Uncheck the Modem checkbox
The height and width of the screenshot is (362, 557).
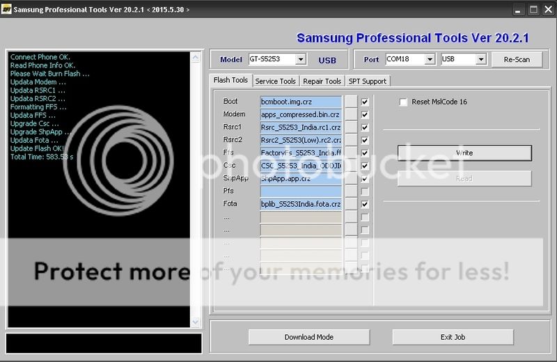[x=364, y=115]
